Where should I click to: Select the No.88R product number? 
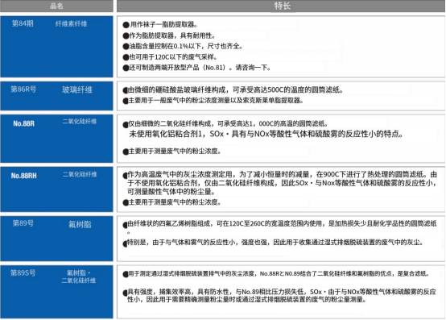tap(23, 123)
